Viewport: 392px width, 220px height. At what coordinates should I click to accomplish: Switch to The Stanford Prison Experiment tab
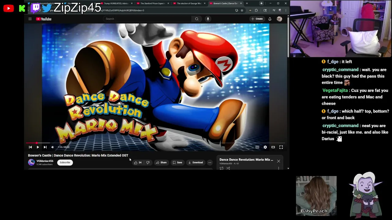[x=152, y=3]
